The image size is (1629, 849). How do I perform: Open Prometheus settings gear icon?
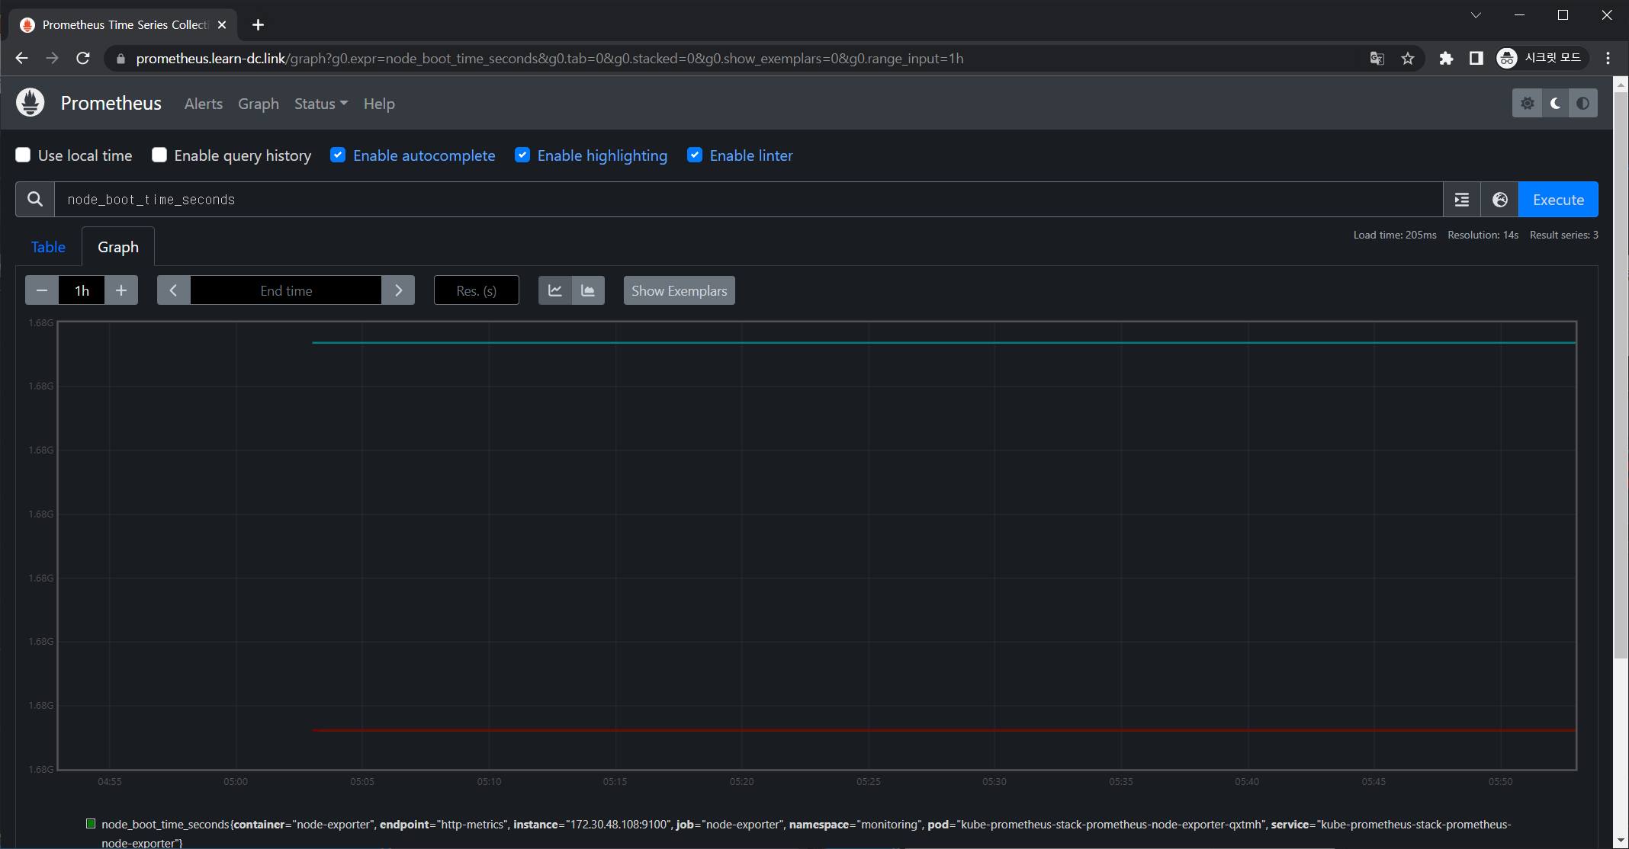pyautogui.click(x=1528, y=103)
